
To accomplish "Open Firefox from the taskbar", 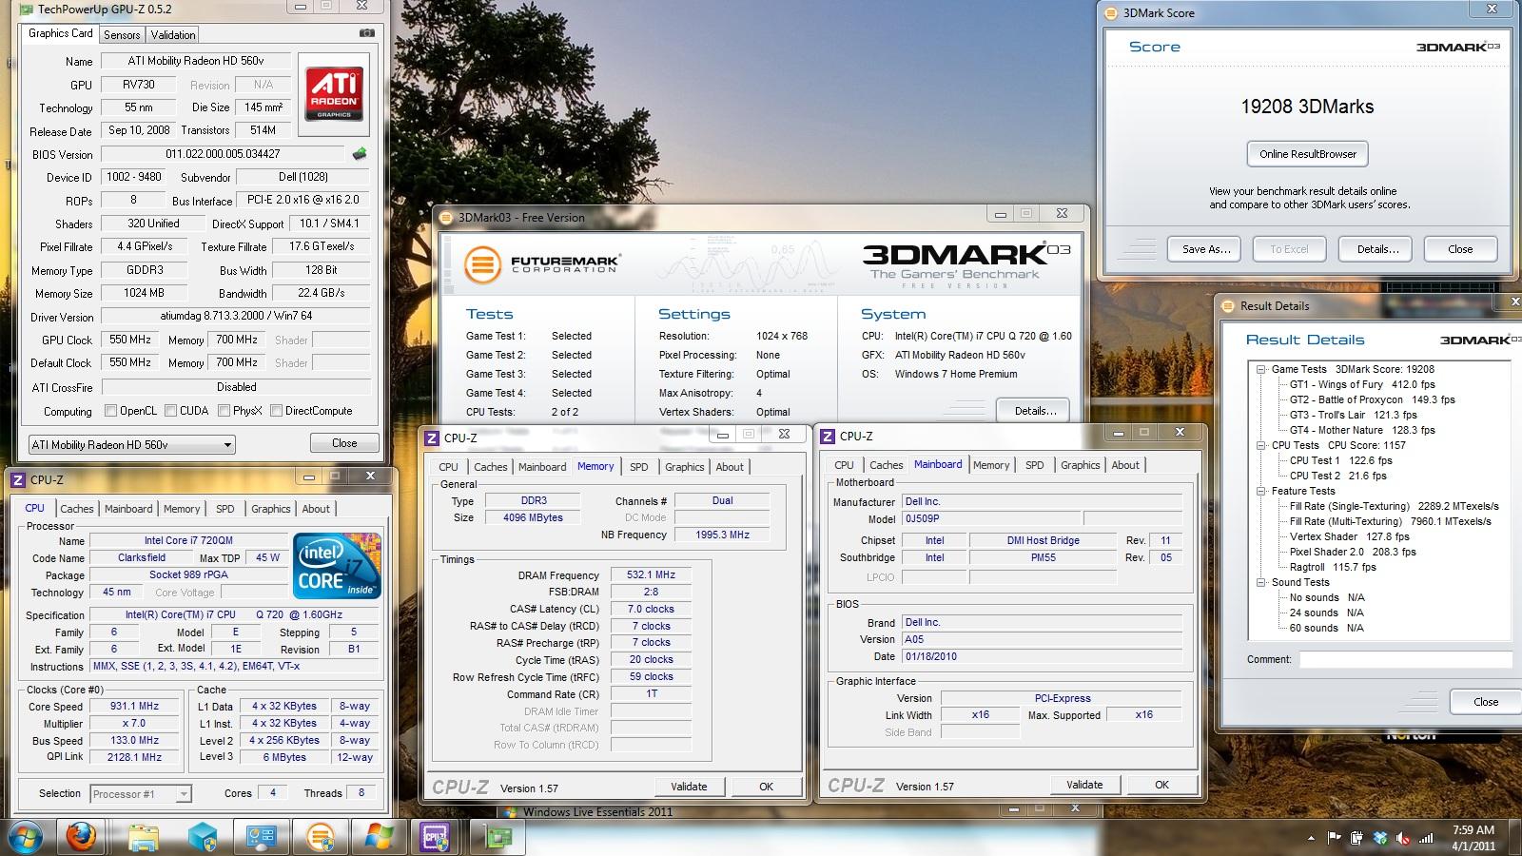I will coord(83,838).
